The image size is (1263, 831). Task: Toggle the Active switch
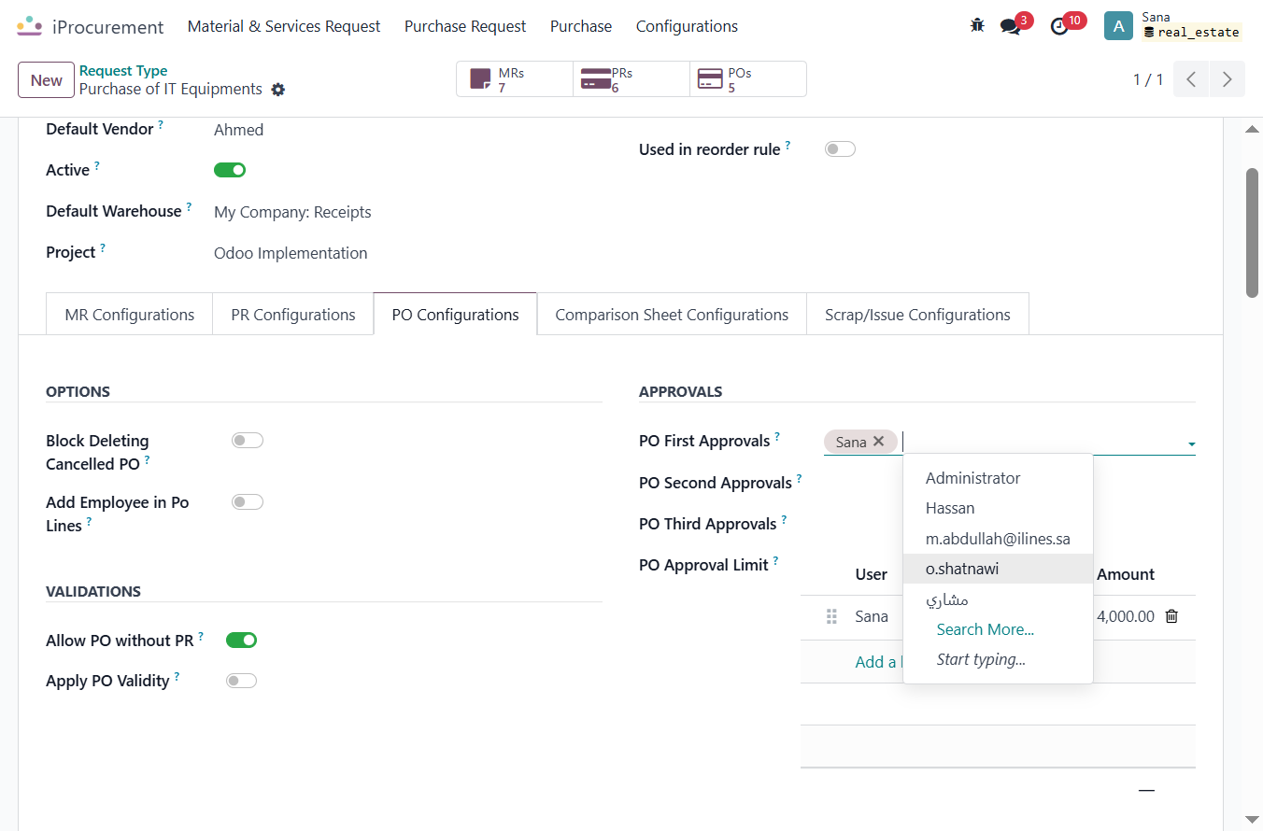click(x=230, y=170)
